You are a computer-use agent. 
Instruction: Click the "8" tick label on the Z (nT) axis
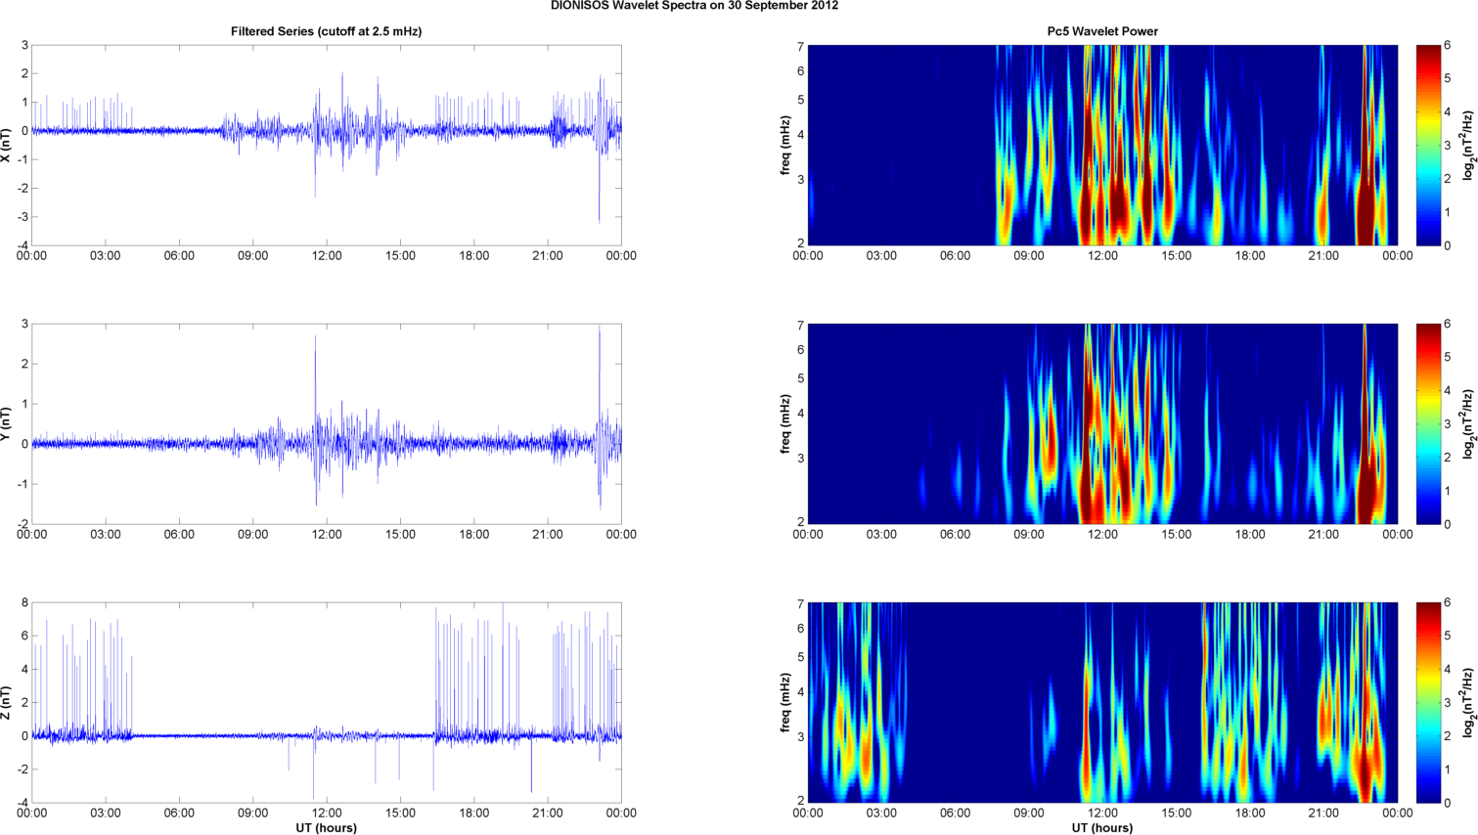point(24,603)
